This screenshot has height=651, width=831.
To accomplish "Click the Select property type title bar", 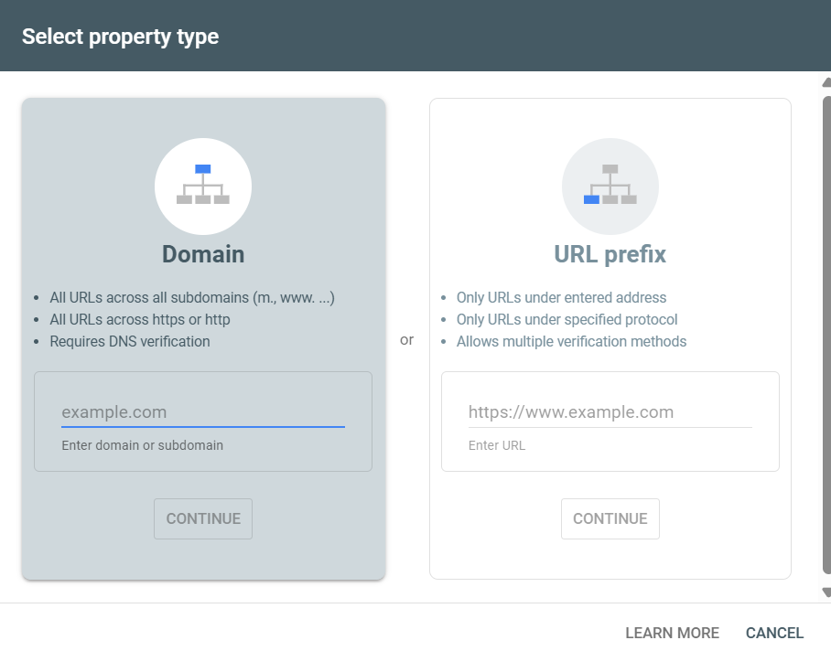I will (120, 36).
